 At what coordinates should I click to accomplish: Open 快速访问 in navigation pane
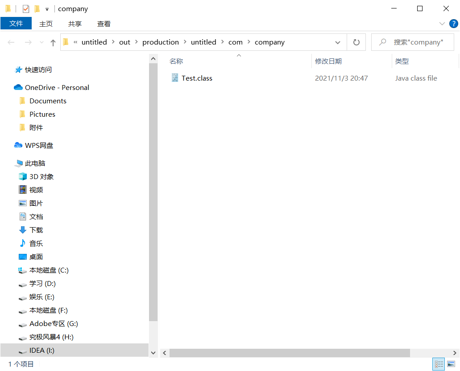[38, 69]
